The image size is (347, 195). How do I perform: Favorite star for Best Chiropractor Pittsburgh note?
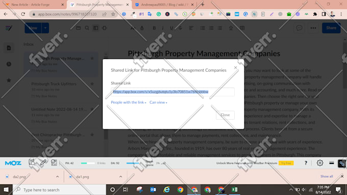[92, 135]
